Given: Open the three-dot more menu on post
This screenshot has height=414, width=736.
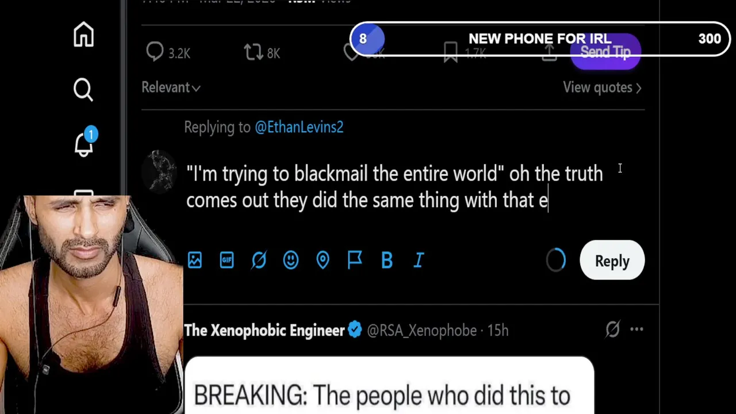Looking at the screenshot, I should [637, 329].
